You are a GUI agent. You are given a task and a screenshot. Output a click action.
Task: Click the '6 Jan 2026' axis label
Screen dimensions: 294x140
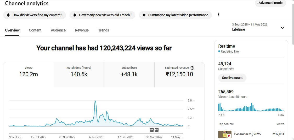click(x=96, y=137)
